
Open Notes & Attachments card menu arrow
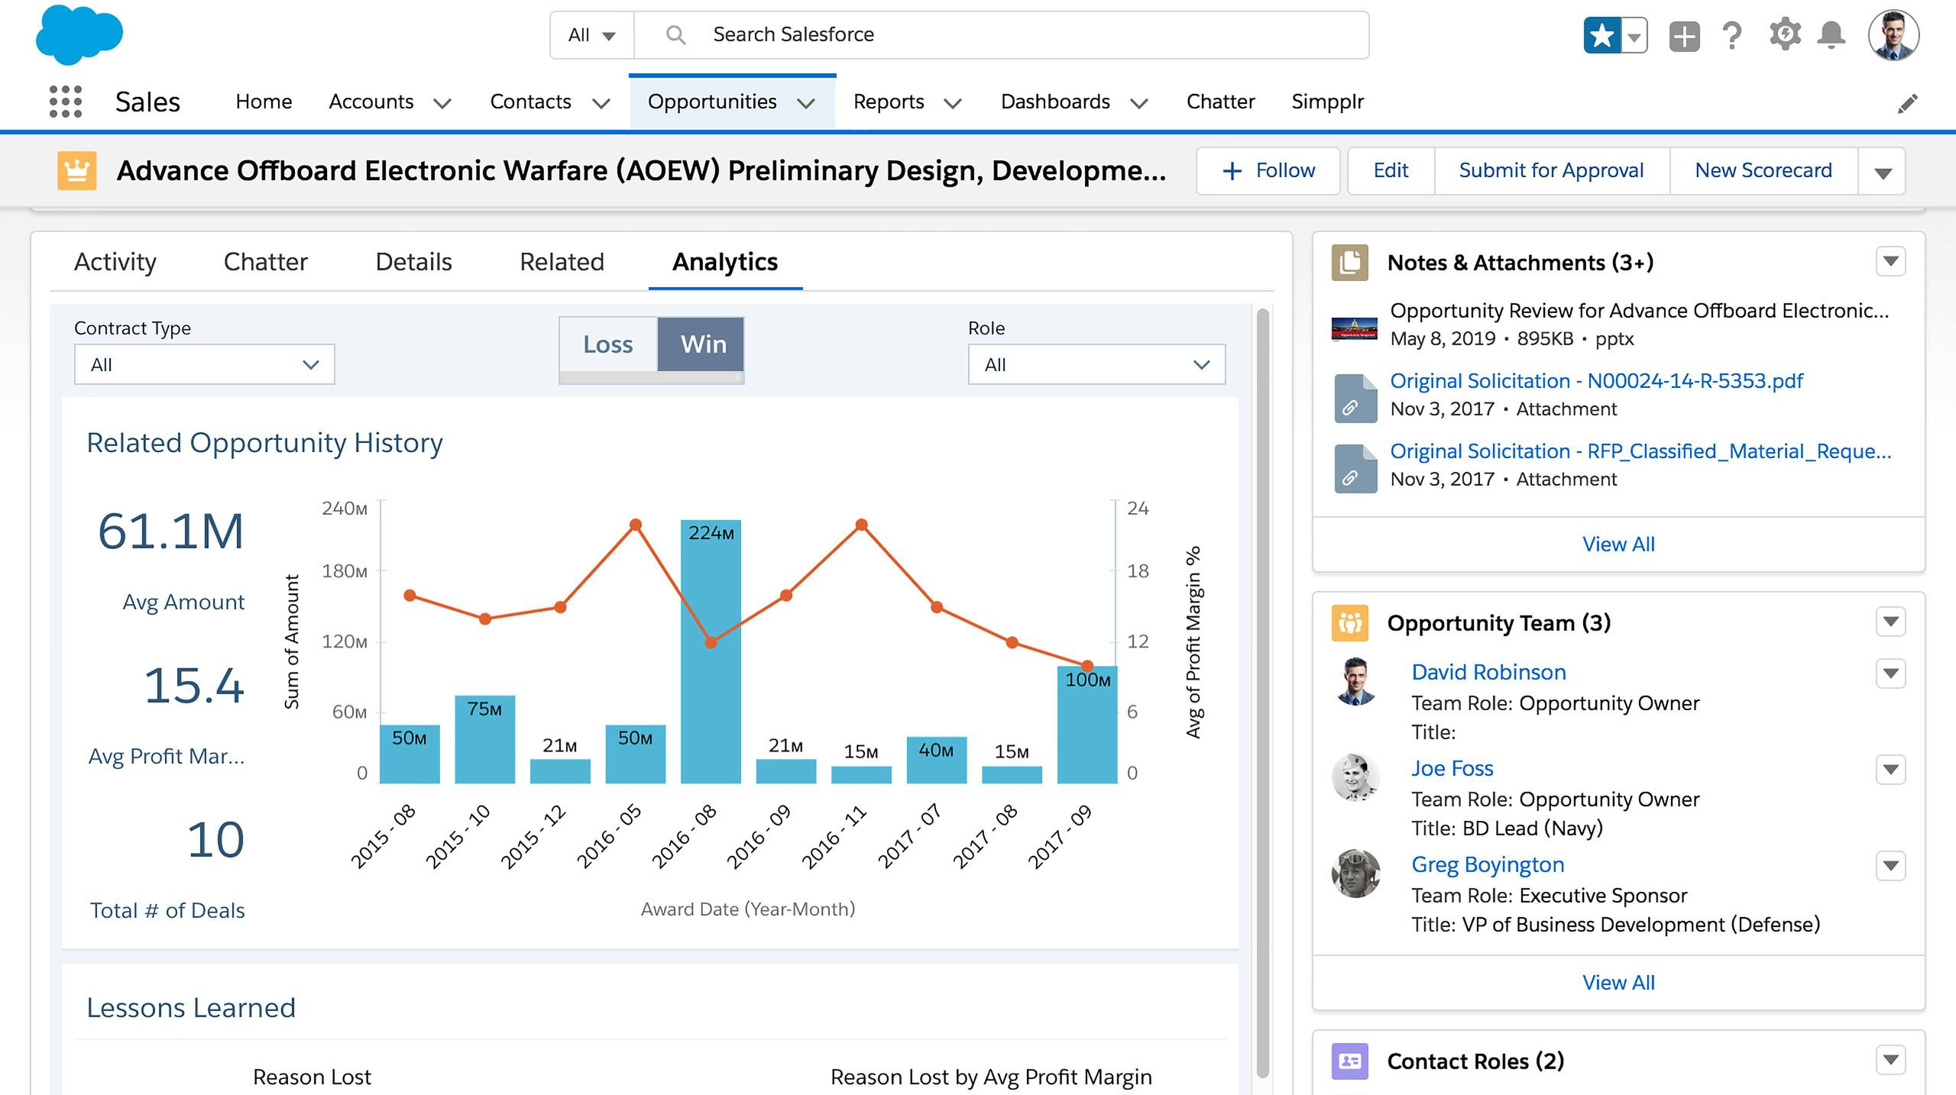pos(1891,261)
